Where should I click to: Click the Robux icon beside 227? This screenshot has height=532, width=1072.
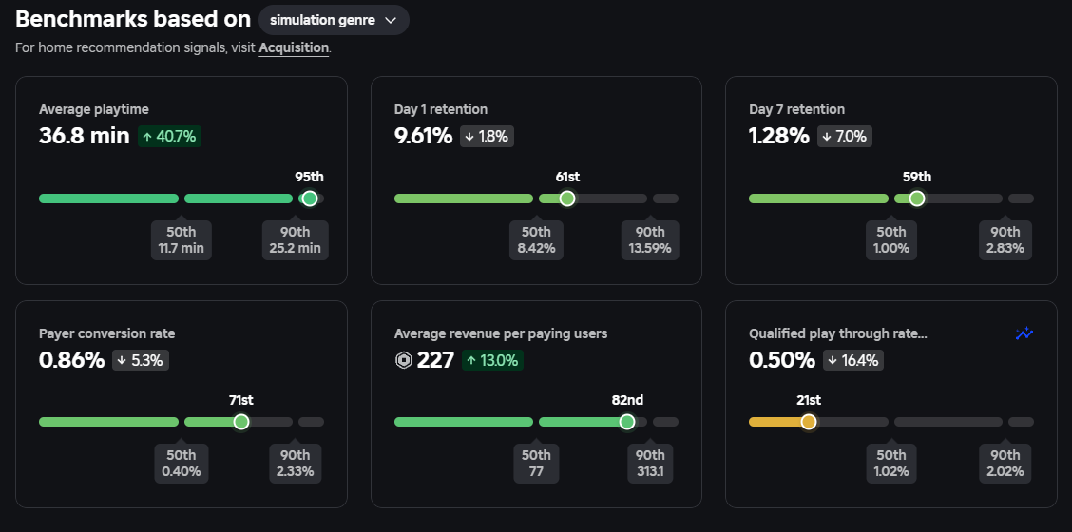[403, 360]
